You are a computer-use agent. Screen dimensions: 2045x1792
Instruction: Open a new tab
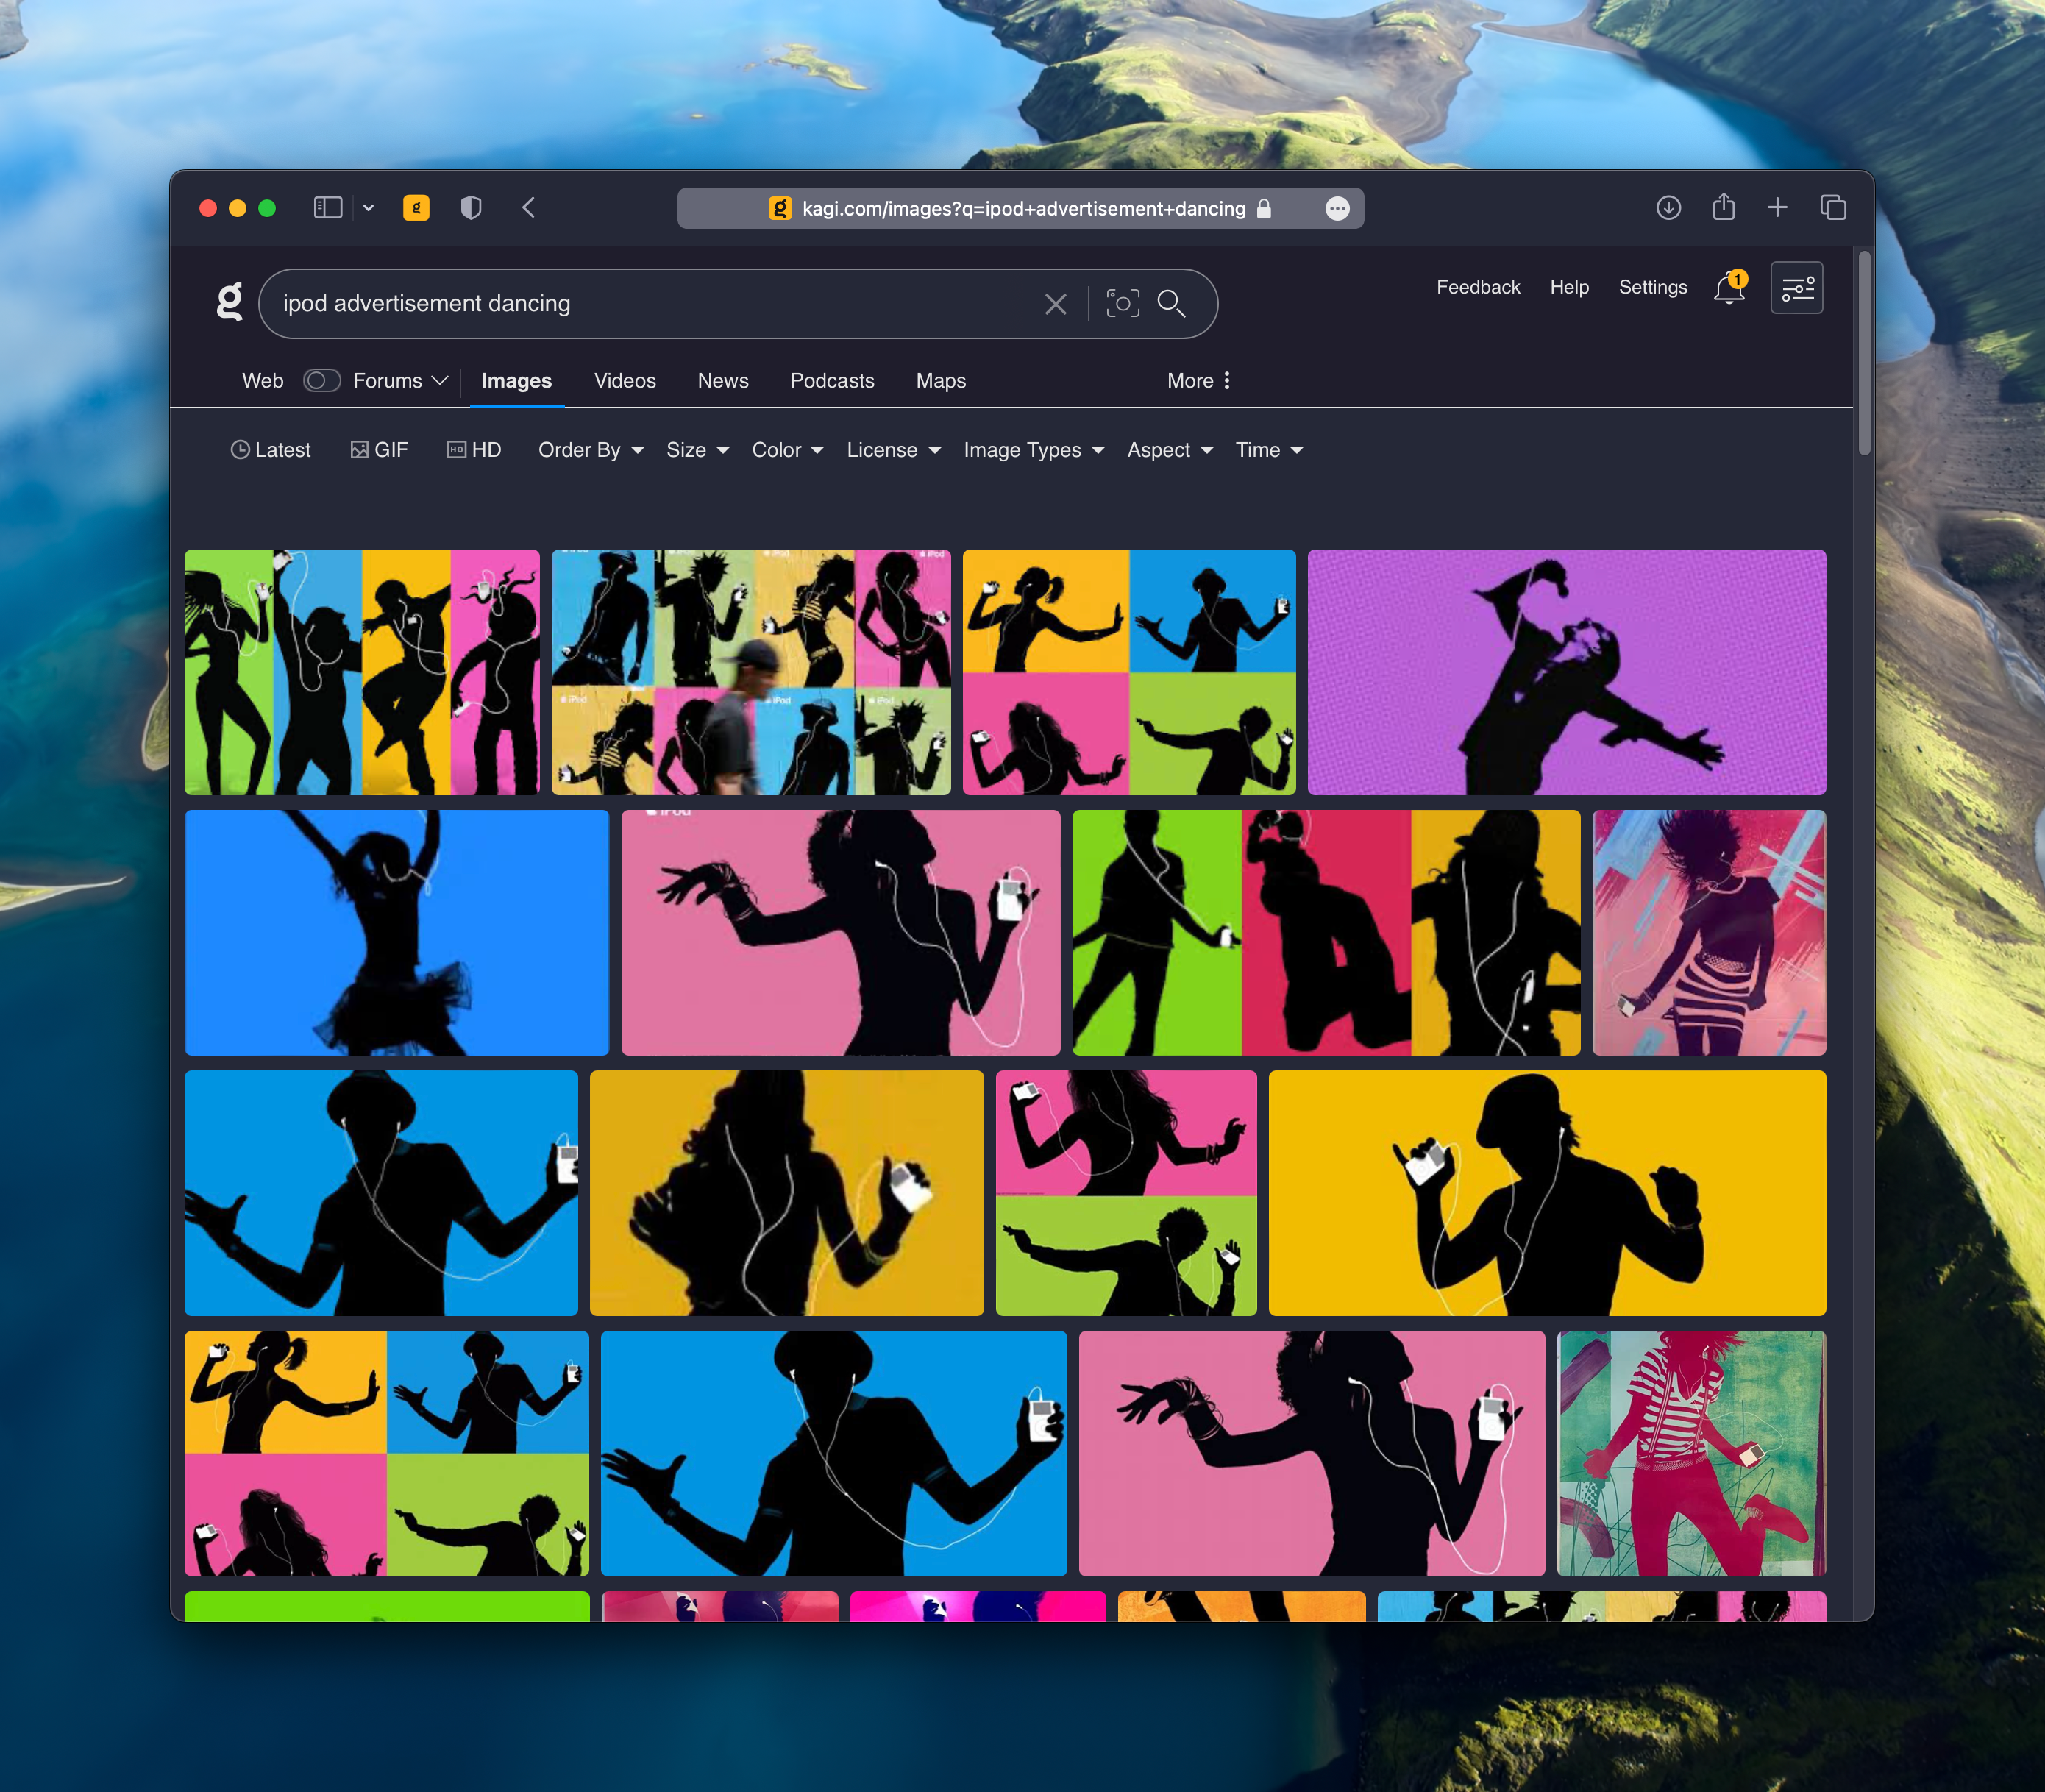tap(1777, 207)
